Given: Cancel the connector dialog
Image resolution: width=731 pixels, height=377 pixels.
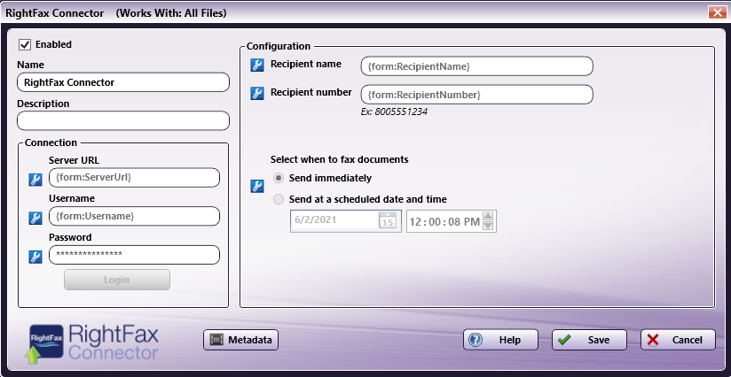Looking at the screenshot, I should (x=678, y=340).
